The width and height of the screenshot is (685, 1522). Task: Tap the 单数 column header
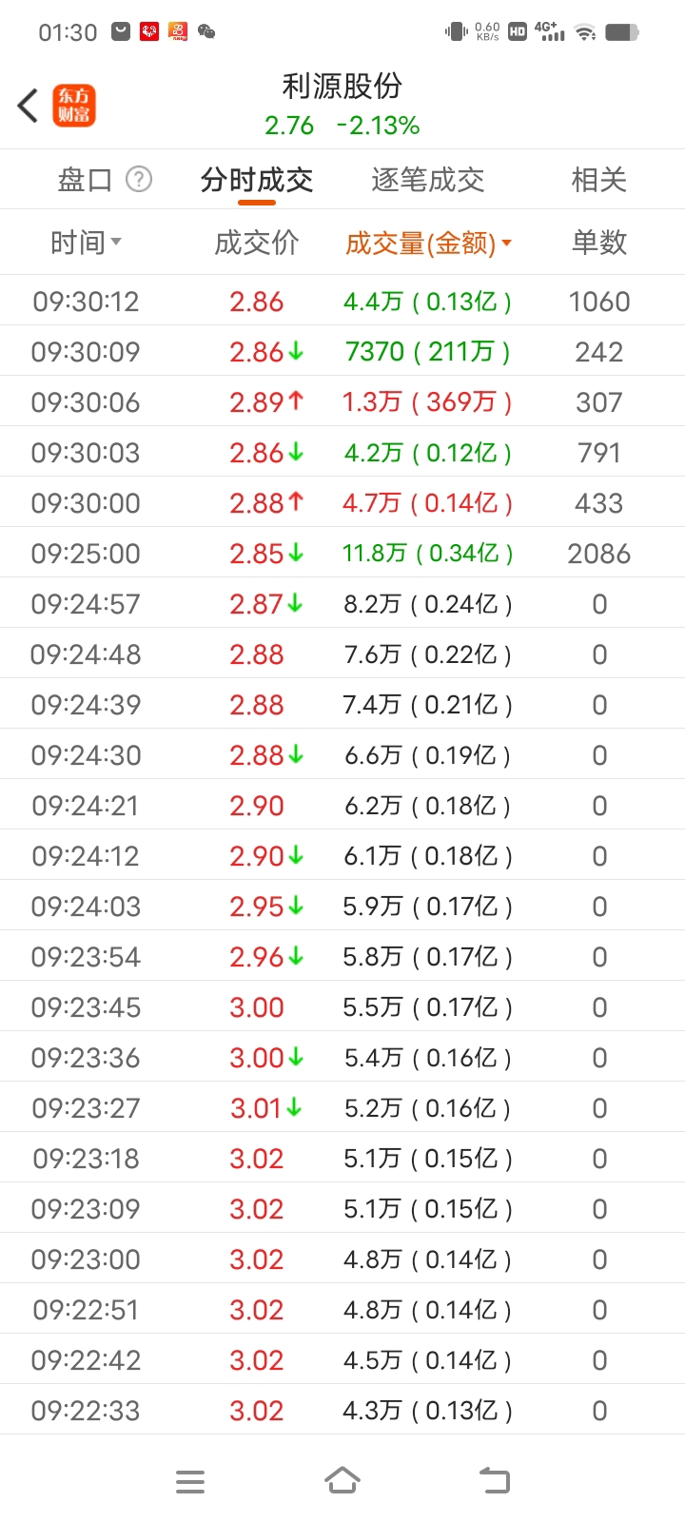(598, 243)
